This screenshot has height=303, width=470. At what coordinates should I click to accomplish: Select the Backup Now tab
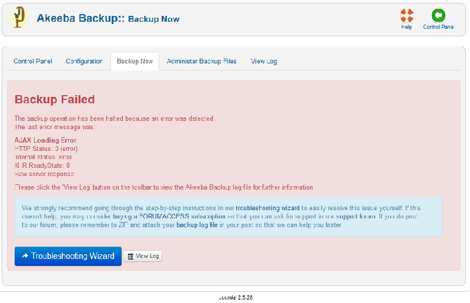[x=135, y=61]
